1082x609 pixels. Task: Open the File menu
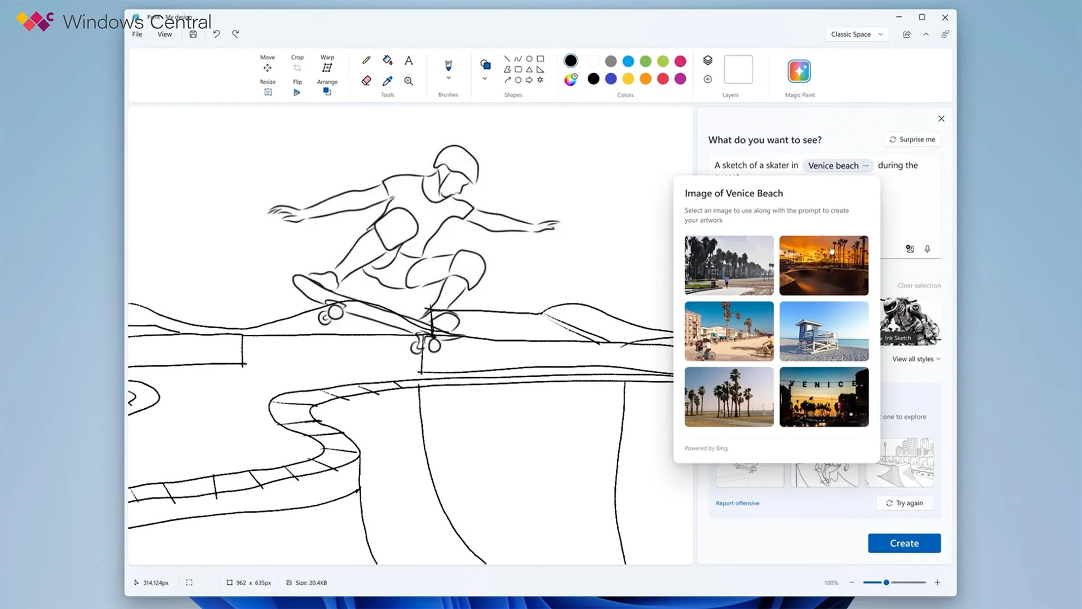click(136, 34)
